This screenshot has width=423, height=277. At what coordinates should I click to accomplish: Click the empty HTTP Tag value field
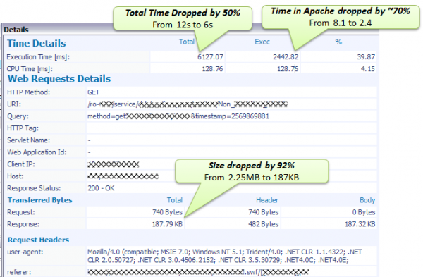click(x=231, y=128)
